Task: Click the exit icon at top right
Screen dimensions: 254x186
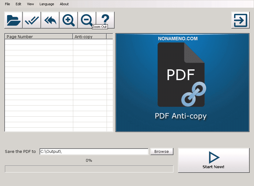Action: 240,21
